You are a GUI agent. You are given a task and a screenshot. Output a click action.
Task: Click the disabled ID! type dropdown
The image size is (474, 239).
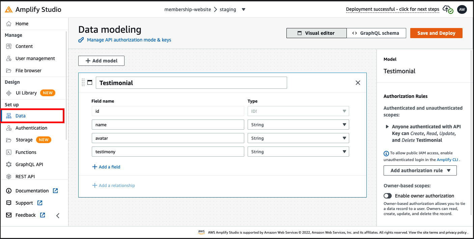[298, 111]
